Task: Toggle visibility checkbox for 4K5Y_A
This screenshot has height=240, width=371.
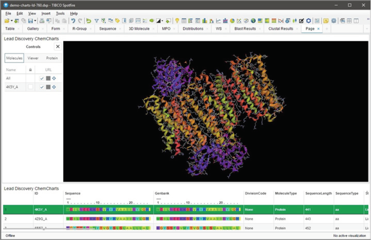Action: 42,87
